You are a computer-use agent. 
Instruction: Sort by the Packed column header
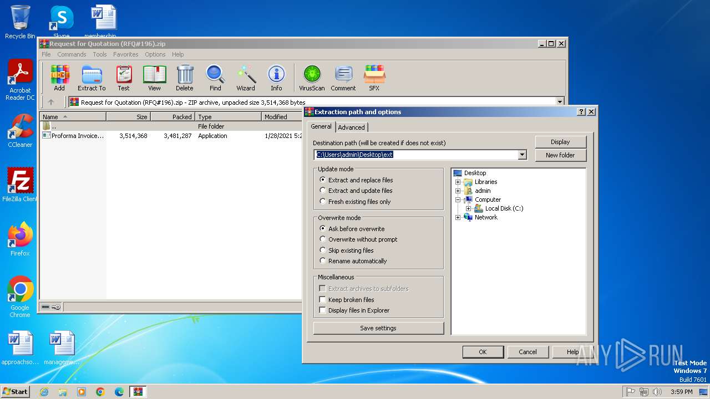(173, 117)
